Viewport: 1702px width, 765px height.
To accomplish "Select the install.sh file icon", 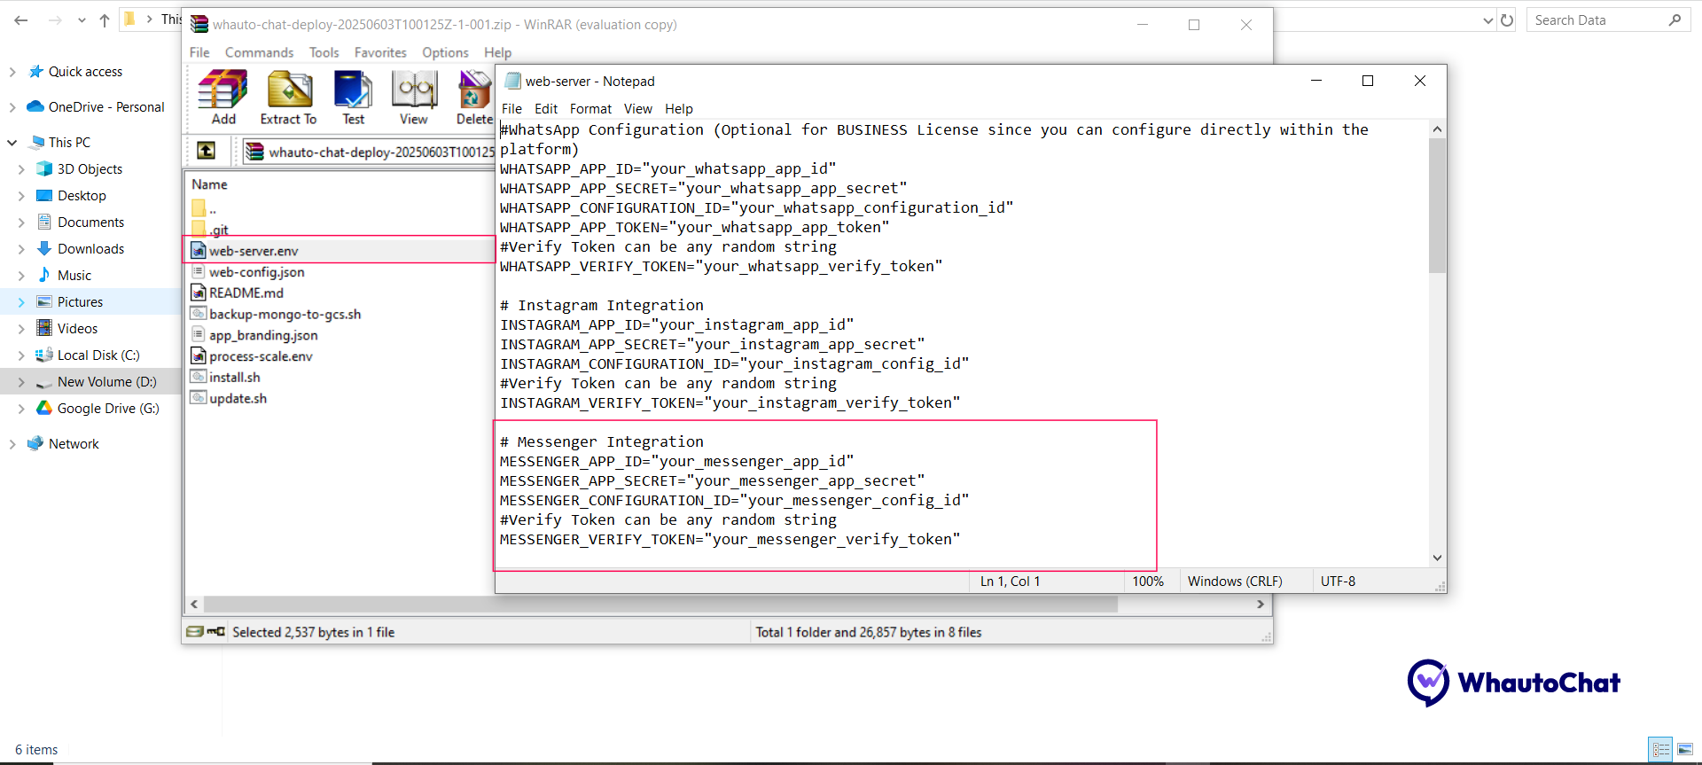I will [199, 377].
